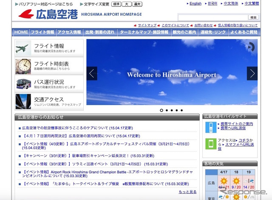The width and height of the screenshot is (272, 200).
Task: Click Hiroshima 18th sunny weather icon
Action: pyautogui.click(x=236, y=181)
